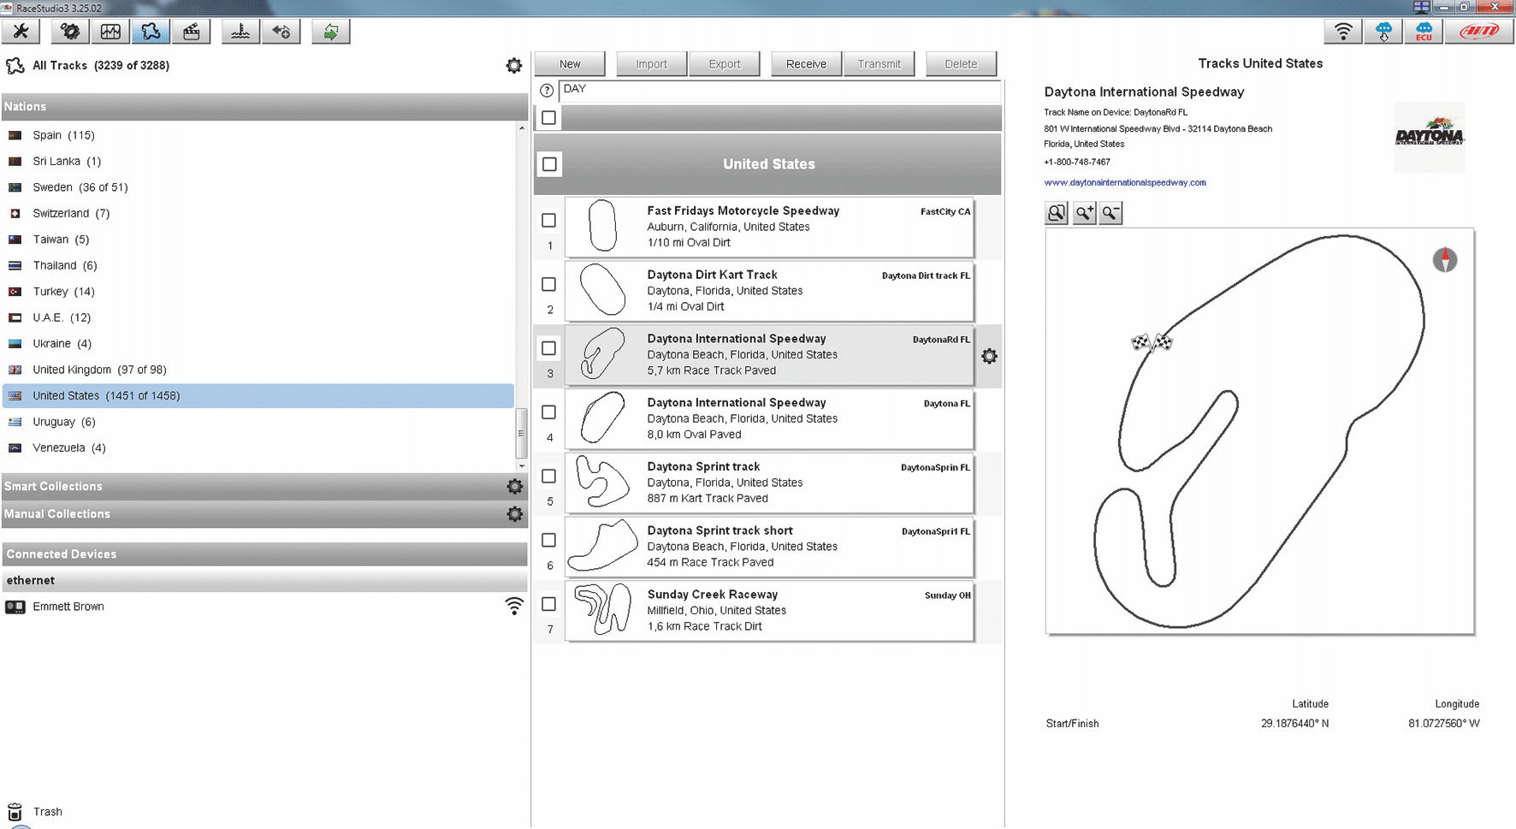
Task: Zoom out on the track map
Action: click(x=1110, y=213)
